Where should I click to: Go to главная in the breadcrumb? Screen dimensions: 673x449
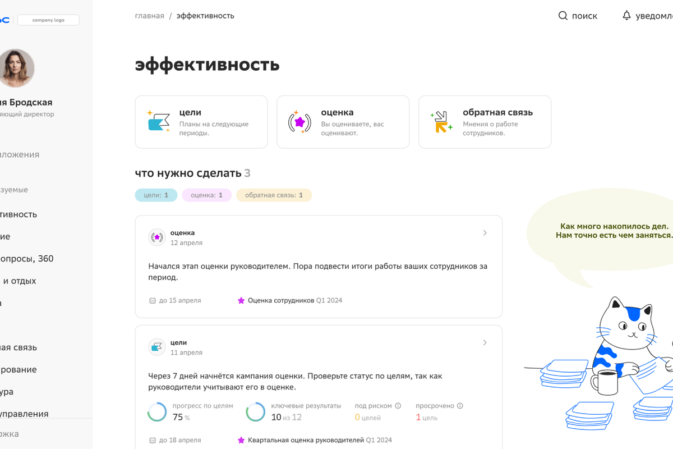tap(150, 16)
